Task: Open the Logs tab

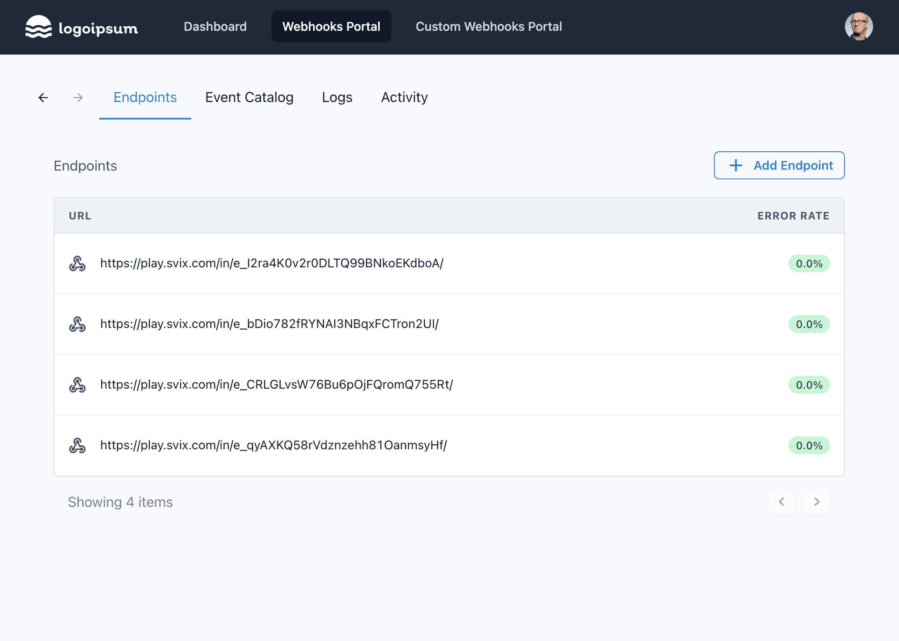Action: pos(337,97)
